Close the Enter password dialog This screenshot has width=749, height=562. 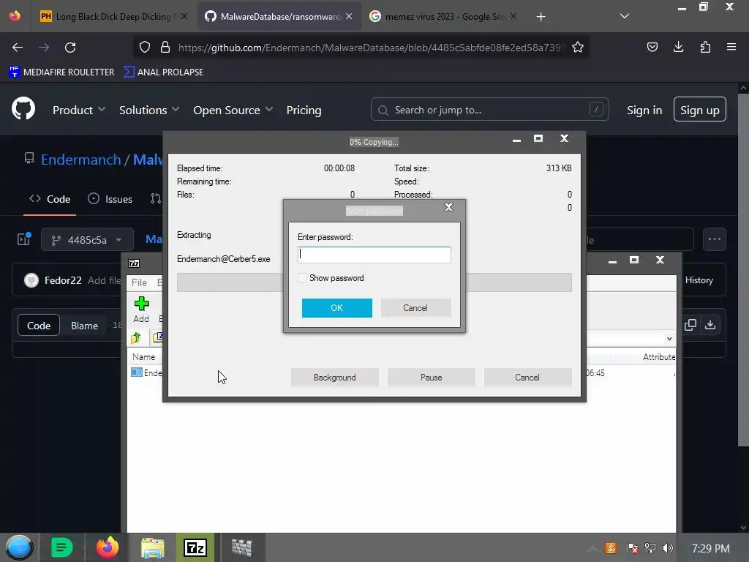click(448, 207)
